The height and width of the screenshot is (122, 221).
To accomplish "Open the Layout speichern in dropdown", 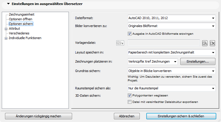I will tap(172, 52).
